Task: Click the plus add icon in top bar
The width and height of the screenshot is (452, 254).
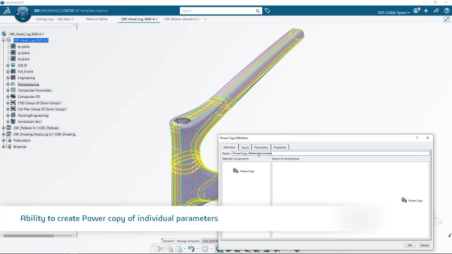Action: (426, 11)
